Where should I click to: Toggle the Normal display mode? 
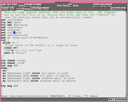(x=5, y=9)
